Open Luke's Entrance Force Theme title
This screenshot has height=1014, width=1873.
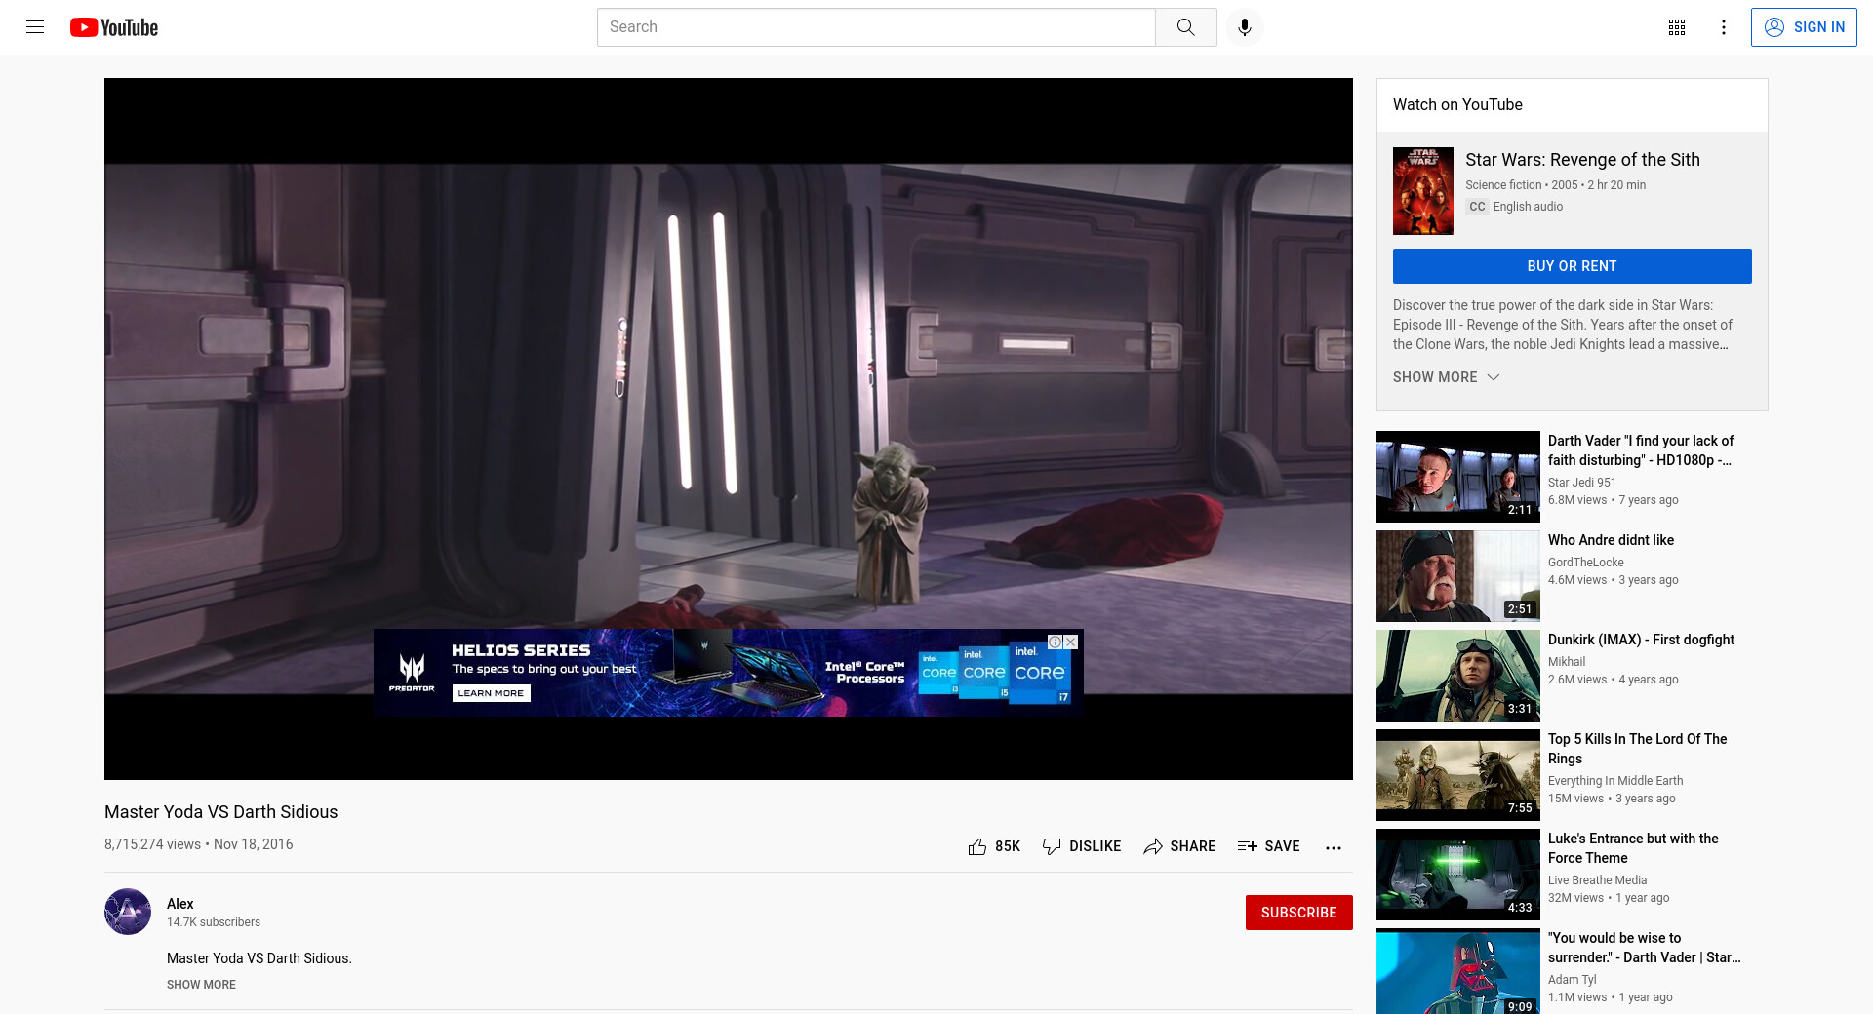[x=1633, y=848]
